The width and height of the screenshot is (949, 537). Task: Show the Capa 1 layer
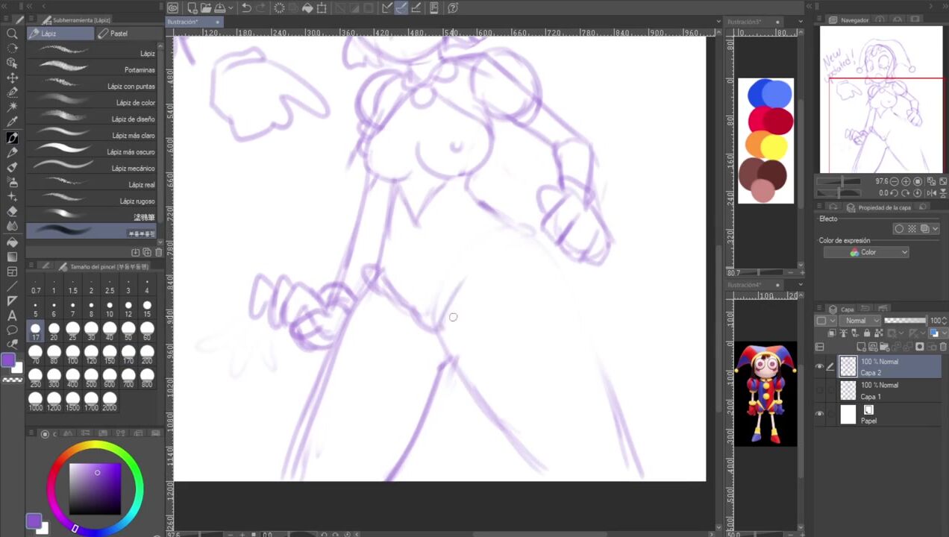pos(819,390)
